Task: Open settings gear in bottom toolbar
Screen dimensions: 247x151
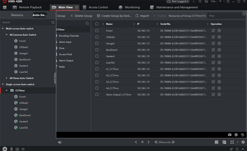Action: [243, 142]
